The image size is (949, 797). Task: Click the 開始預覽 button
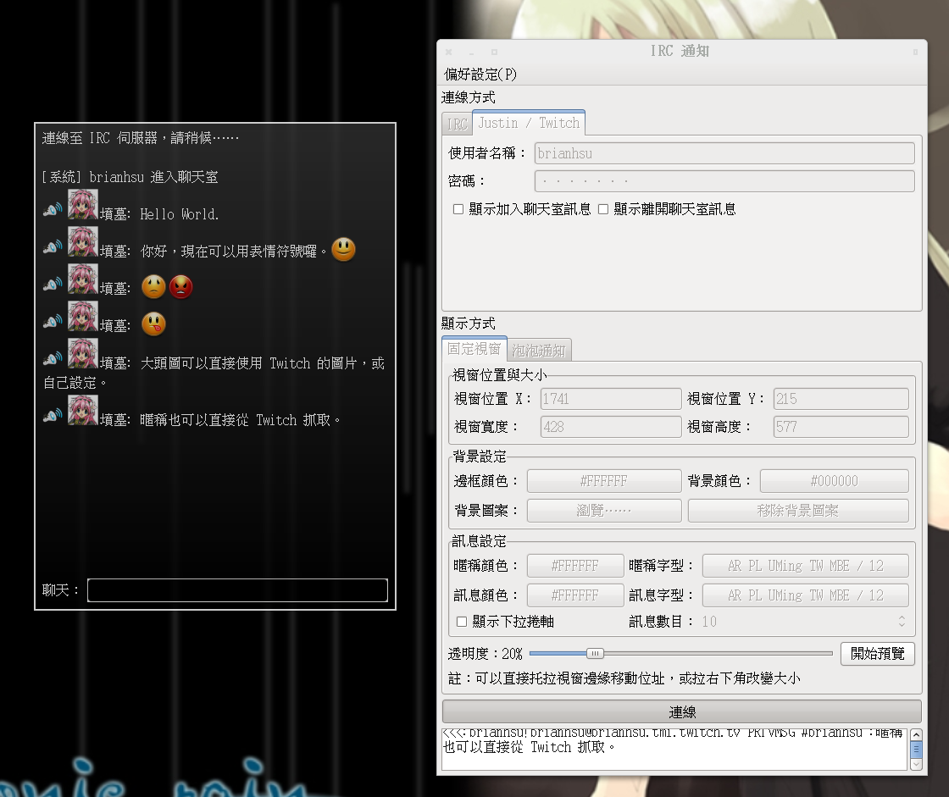click(x=877, y=653)
